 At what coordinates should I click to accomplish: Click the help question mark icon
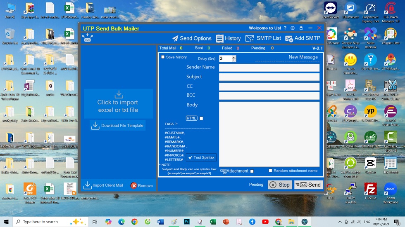point(285,28)
